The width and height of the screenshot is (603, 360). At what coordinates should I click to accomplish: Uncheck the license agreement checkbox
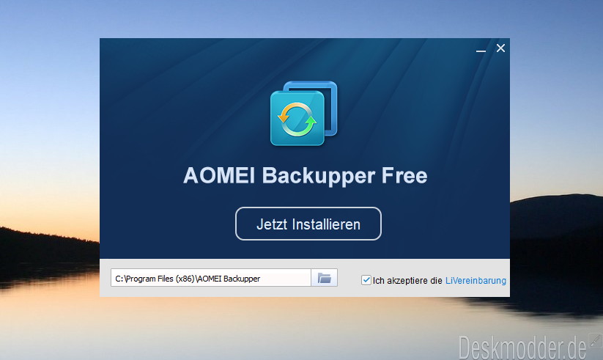366,280
